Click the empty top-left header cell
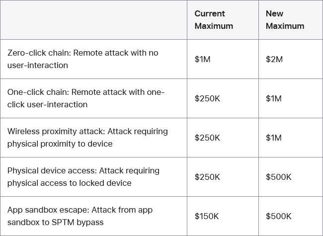Viewport: 323px width, 236px height. tap(93, 20)
